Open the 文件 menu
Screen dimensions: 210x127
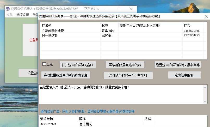(10, 15)
